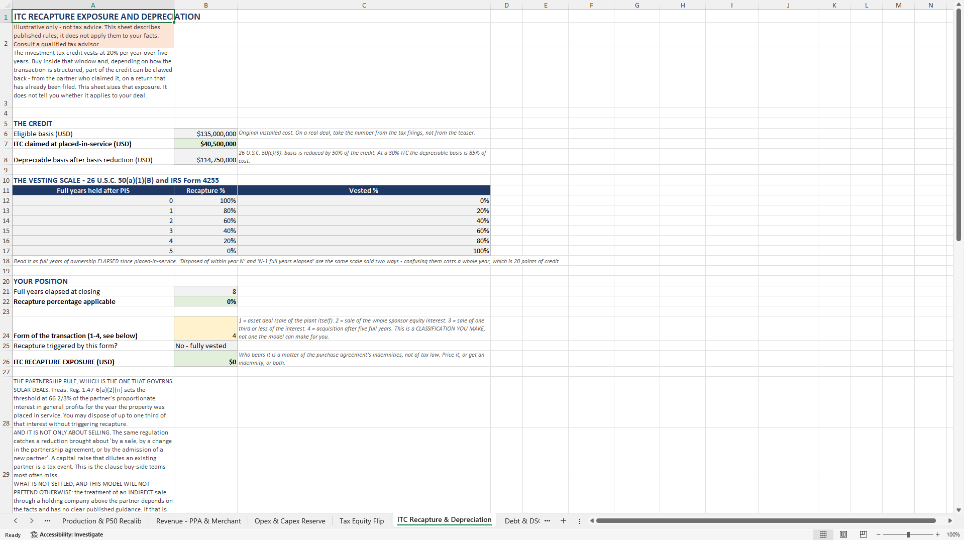Open sheet tab bar options dots

[580, 521]
